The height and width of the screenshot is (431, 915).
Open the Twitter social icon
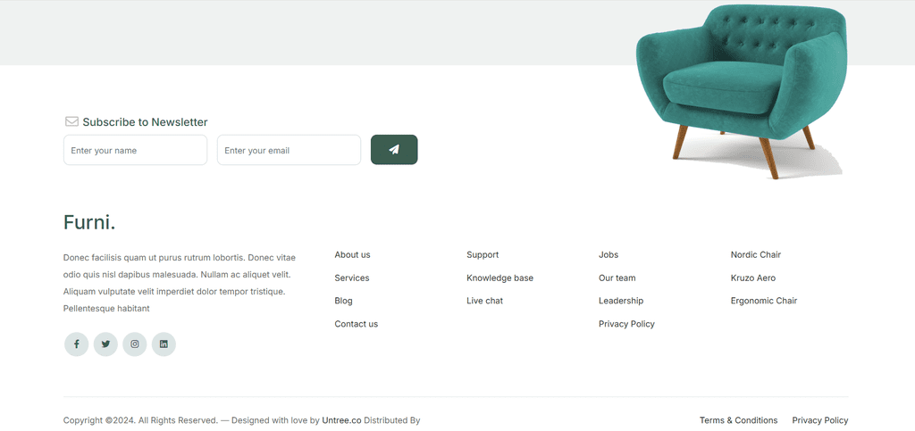(105, 344)
